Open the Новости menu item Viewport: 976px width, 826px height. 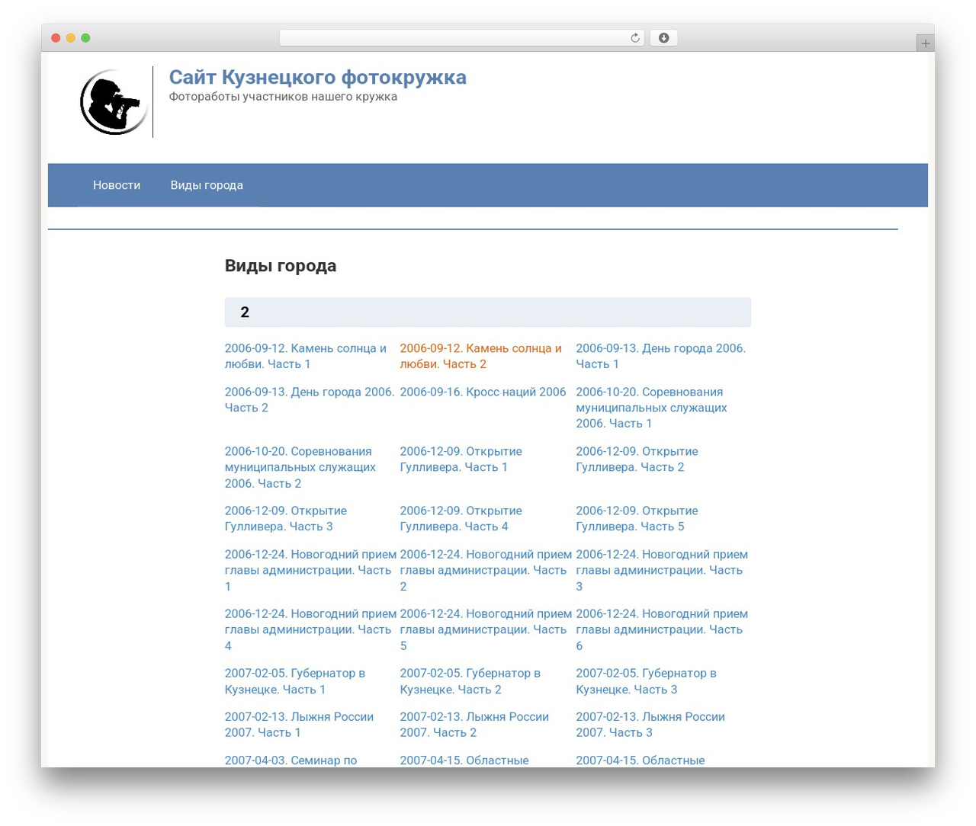pyautogui.click(x=117, y=185)
